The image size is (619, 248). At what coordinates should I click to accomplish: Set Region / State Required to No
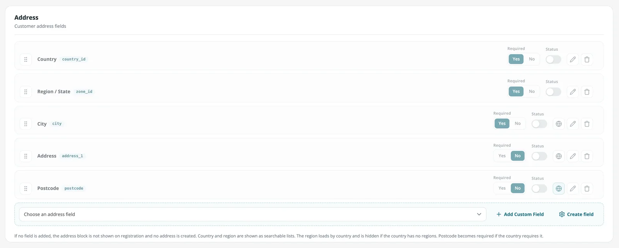pos(532,92)
